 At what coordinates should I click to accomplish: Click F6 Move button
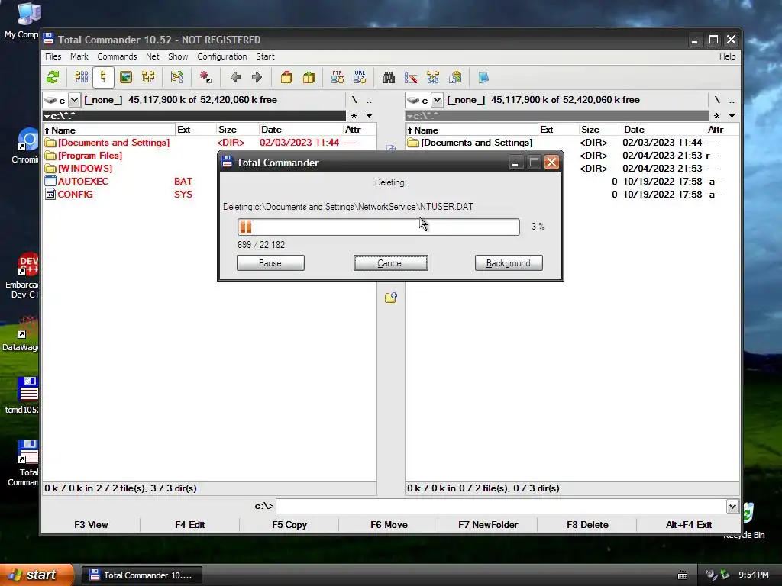coord(389,525)
